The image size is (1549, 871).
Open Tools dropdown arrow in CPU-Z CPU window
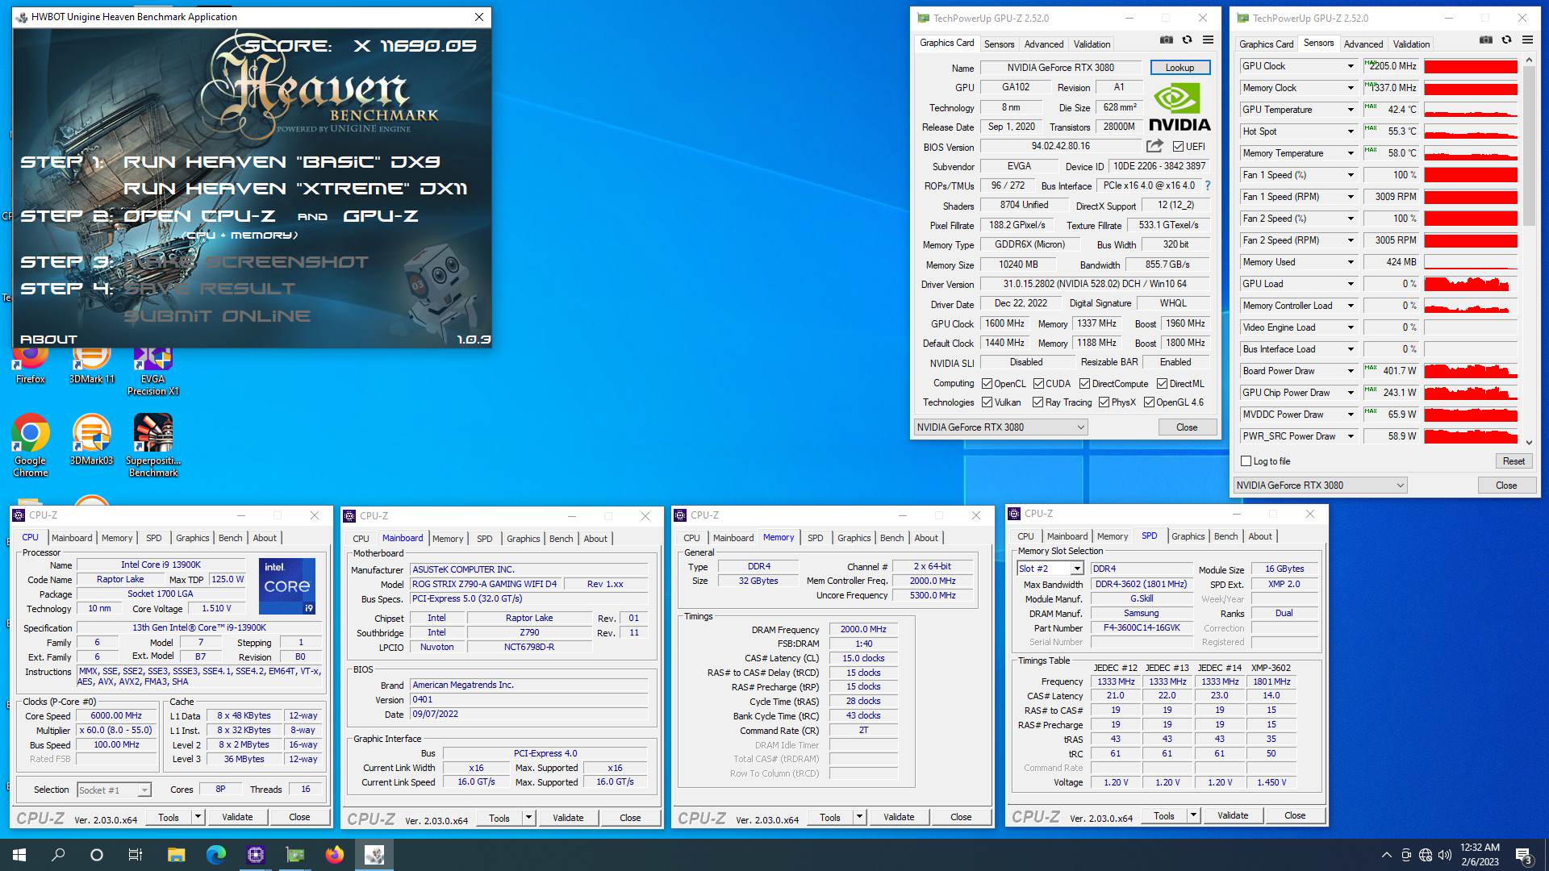197,817
